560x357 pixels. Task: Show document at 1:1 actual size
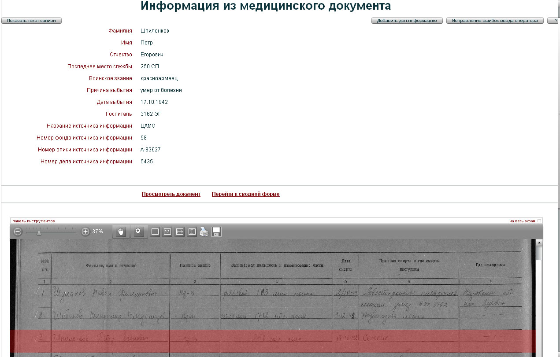click(167, 232)
